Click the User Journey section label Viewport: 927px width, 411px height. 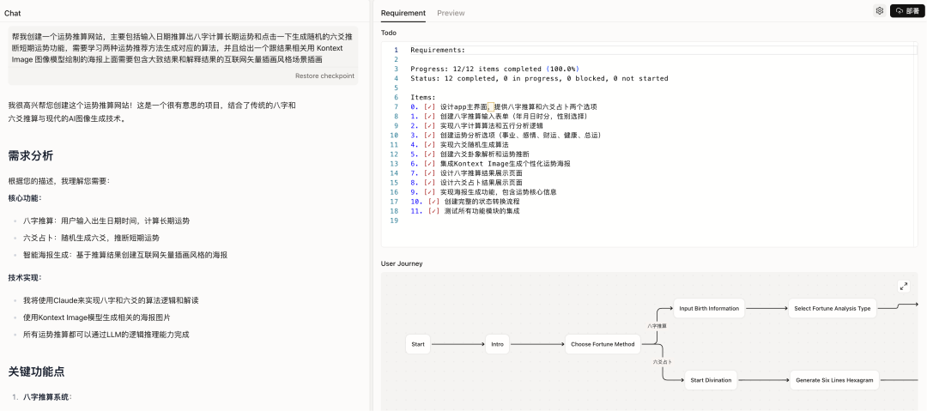[402, 263]
